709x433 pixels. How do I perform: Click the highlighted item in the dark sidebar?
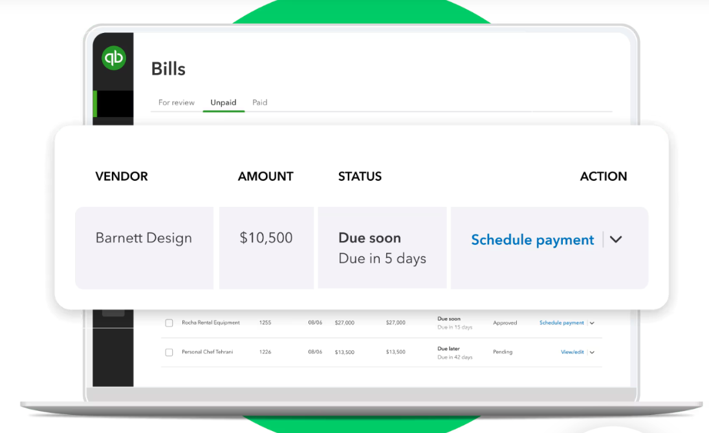click(x=113, y=104)
